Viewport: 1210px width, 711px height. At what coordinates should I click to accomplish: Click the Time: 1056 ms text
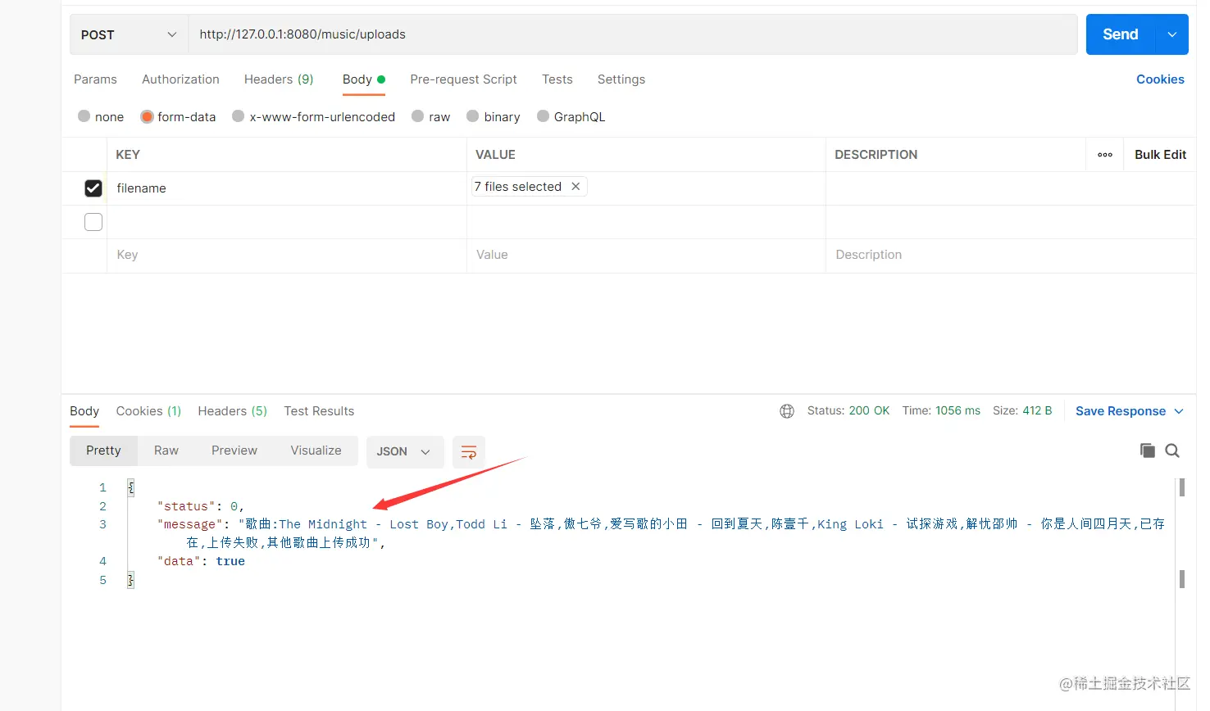[941, 410]
